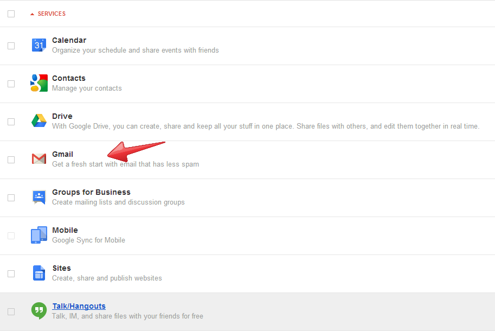Click the Contacts service icon
The height and width of the screenshot is (331, 495).
pyautogui.click(x=39, y=83)
